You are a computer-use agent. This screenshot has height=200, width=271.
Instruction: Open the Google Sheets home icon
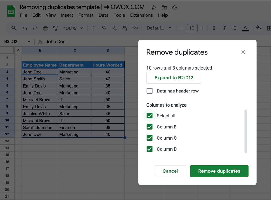[x=11, y=11]
